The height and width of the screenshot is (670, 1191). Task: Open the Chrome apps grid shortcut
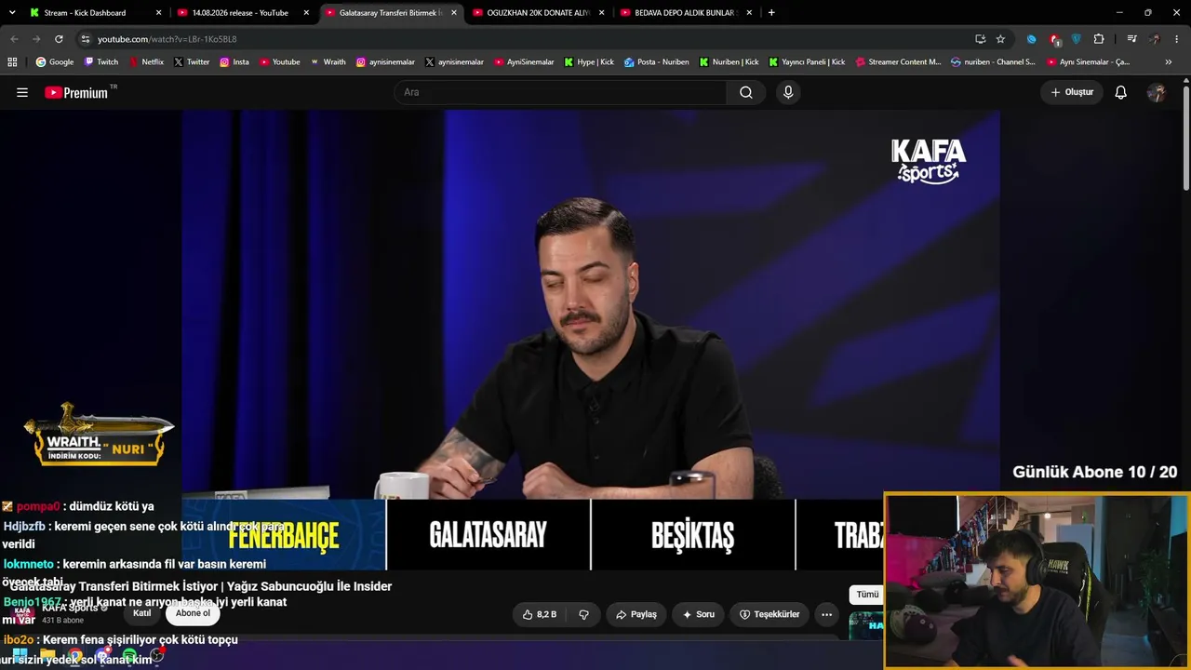point(12,62)
